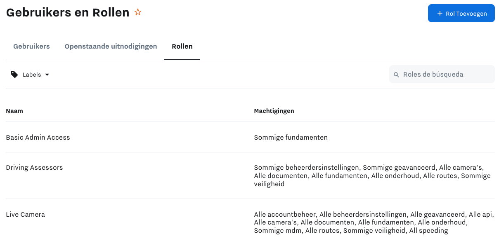The height and width of the screenshot is (241, 499).
Task: Switch to the Gebruikers tab
Action: [31, 46]
